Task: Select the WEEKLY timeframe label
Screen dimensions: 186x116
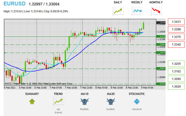Action: (137, 2)
